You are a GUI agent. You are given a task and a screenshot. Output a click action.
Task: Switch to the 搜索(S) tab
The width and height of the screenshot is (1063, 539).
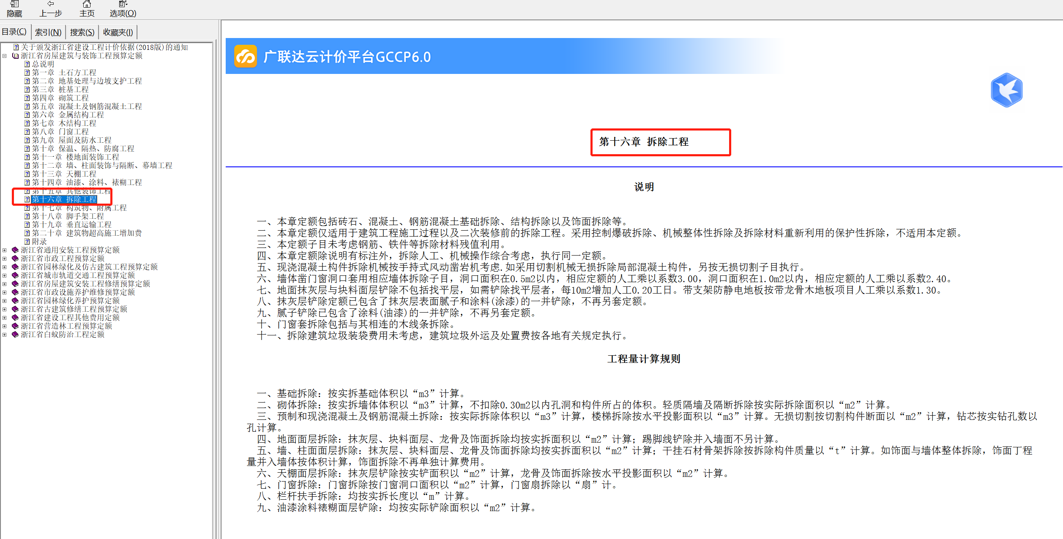pos(82,32)
